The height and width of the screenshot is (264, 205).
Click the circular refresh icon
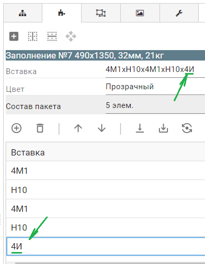pyautogui.click(x=187, y=128)
